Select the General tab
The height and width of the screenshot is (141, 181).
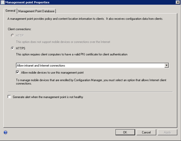[10, 11]
